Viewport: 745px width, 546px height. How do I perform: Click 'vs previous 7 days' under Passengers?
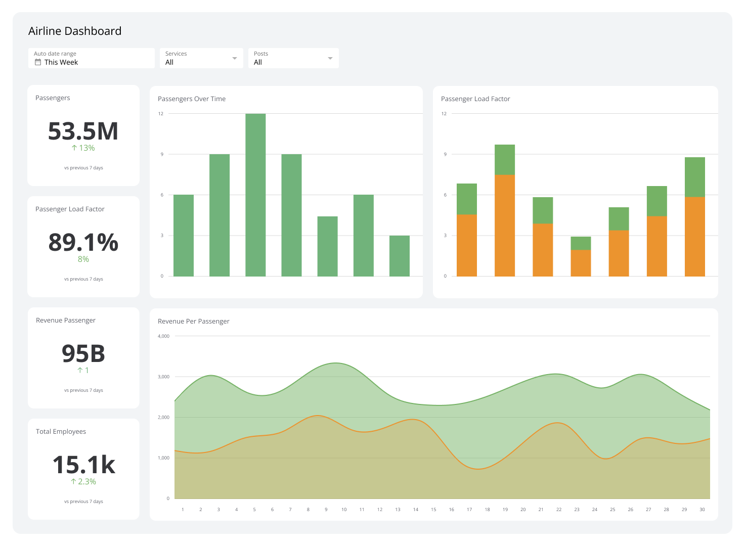click(83, 167)
